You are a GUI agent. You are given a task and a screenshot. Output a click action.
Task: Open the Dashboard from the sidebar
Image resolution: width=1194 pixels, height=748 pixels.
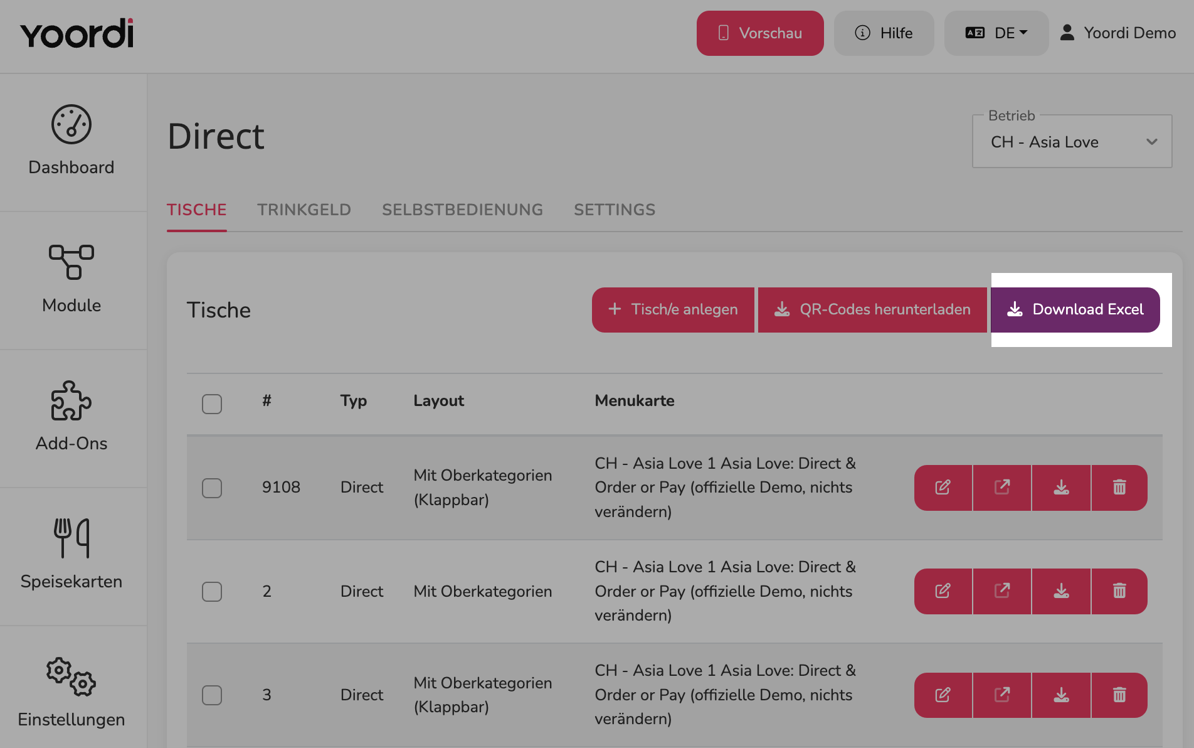pyautogui.click(x=71, y=141)
